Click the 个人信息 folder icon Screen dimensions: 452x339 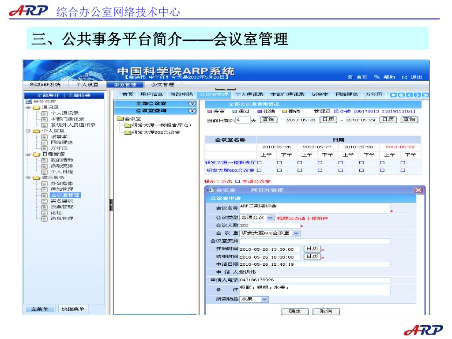tap(36, 131)
